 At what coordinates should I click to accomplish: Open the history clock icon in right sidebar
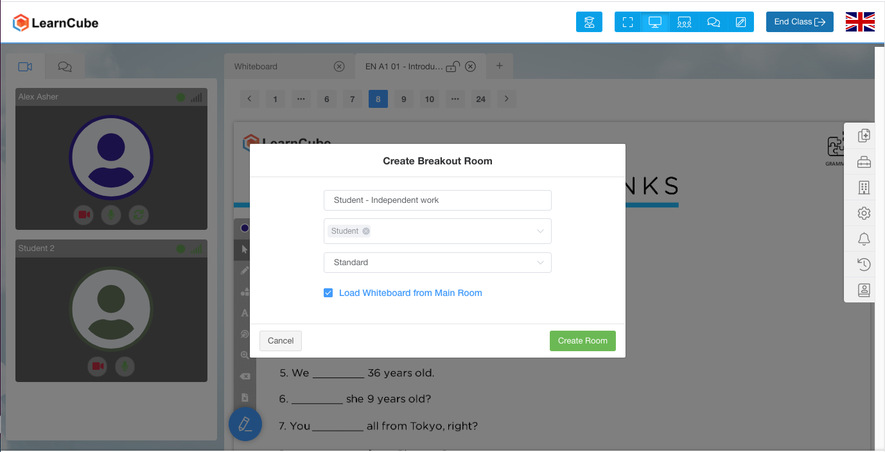[x=864, y=264]
